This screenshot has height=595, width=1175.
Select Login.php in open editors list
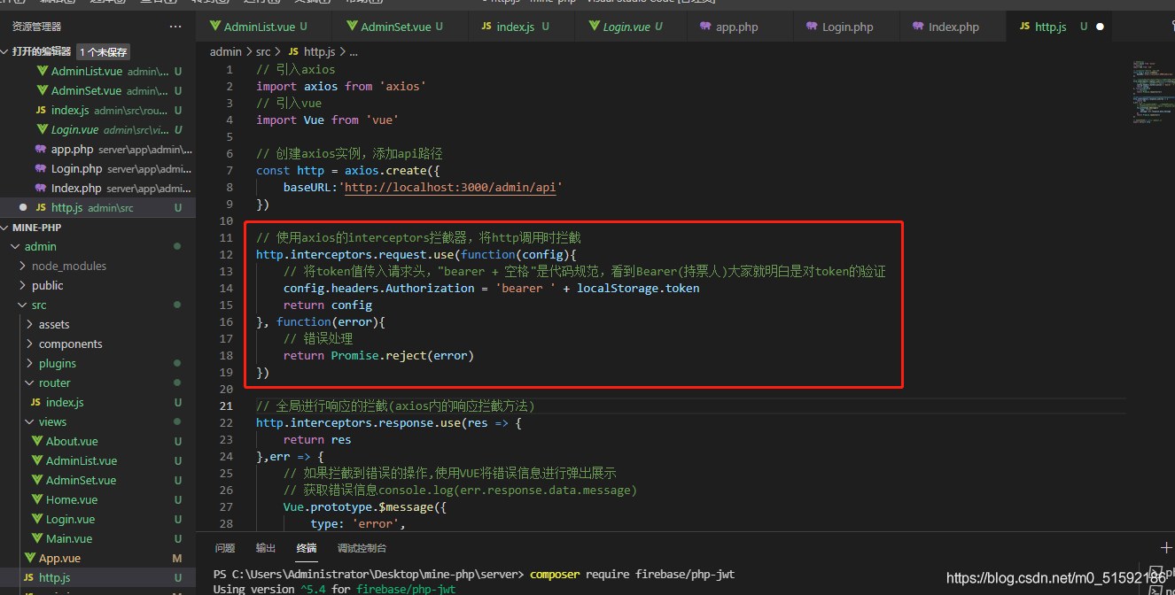(97, 168)
